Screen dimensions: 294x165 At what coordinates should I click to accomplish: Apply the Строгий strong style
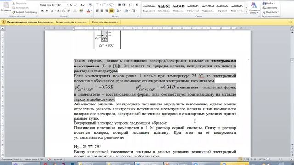tap(222, 8)
